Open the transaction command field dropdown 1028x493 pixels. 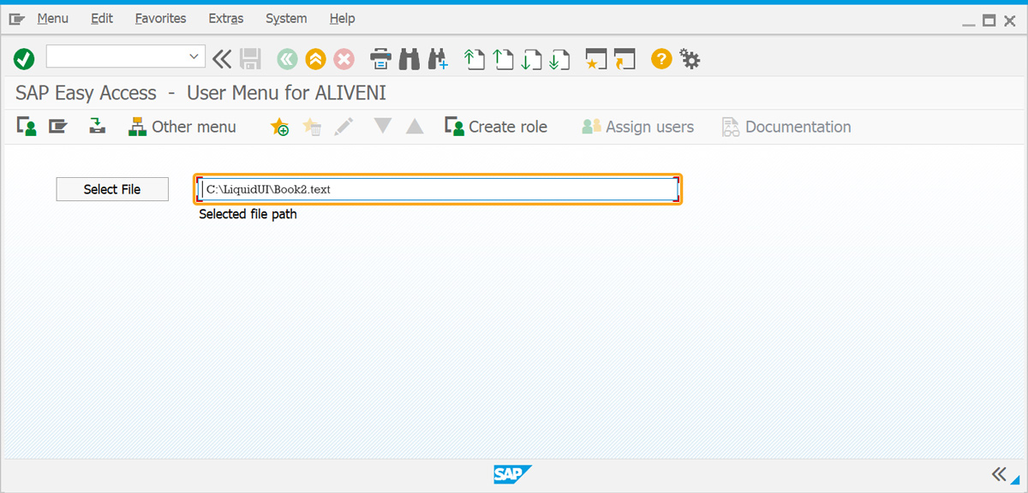(194, 56)
